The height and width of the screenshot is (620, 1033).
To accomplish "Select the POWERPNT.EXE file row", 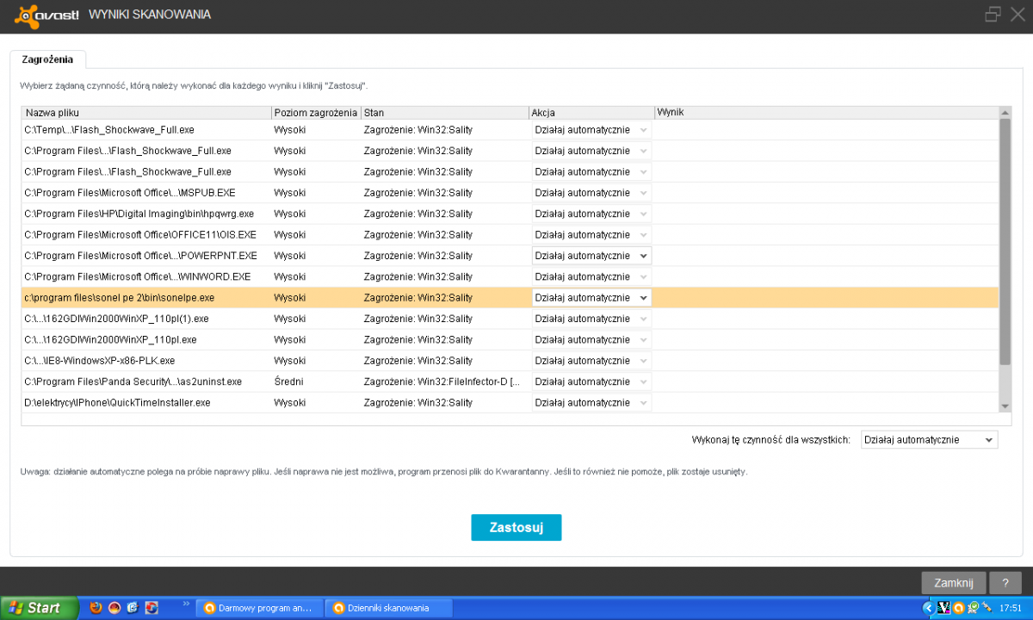I will click(x=510, y=256).
